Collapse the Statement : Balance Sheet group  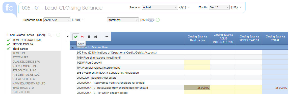tap(73, 47)
